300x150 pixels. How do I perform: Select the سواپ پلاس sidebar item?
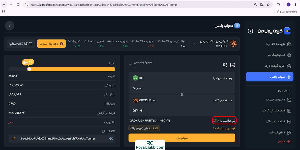(x=270, y=77)
